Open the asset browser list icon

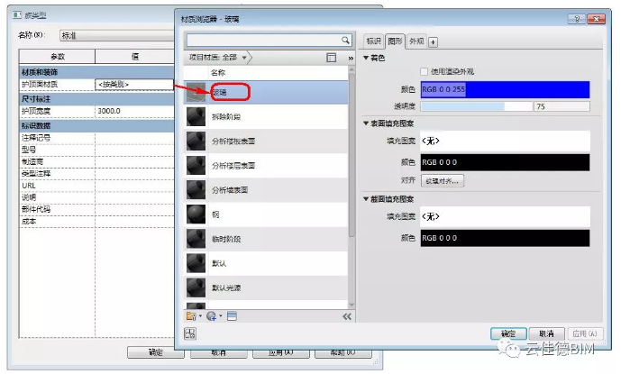[232, 316]
